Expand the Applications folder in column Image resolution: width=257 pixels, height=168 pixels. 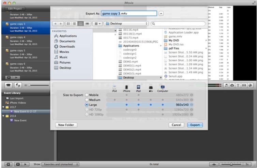(161, 46)
